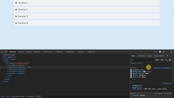Open the Lighthouse tab
Viewport: 174px width, 98px height.
91,52
